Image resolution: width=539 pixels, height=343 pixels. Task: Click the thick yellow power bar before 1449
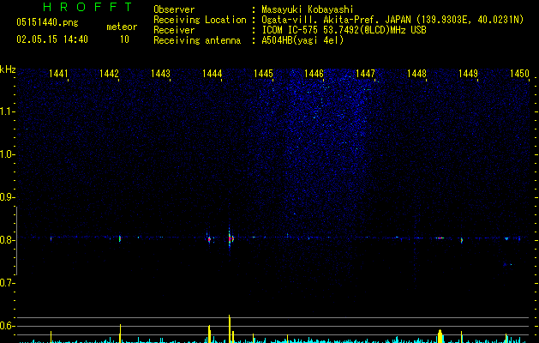point(440,336)
